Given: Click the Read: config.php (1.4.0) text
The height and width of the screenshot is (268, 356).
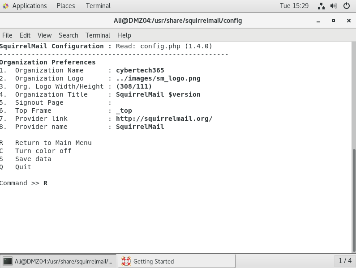Looking at the screenshot, I should [164, 46].
